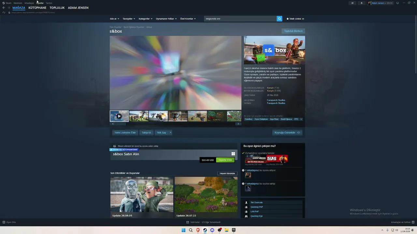Screen dimensions: 417x234
Task: Open the Facepunch Studios developer link
Action: click(276, 100)
